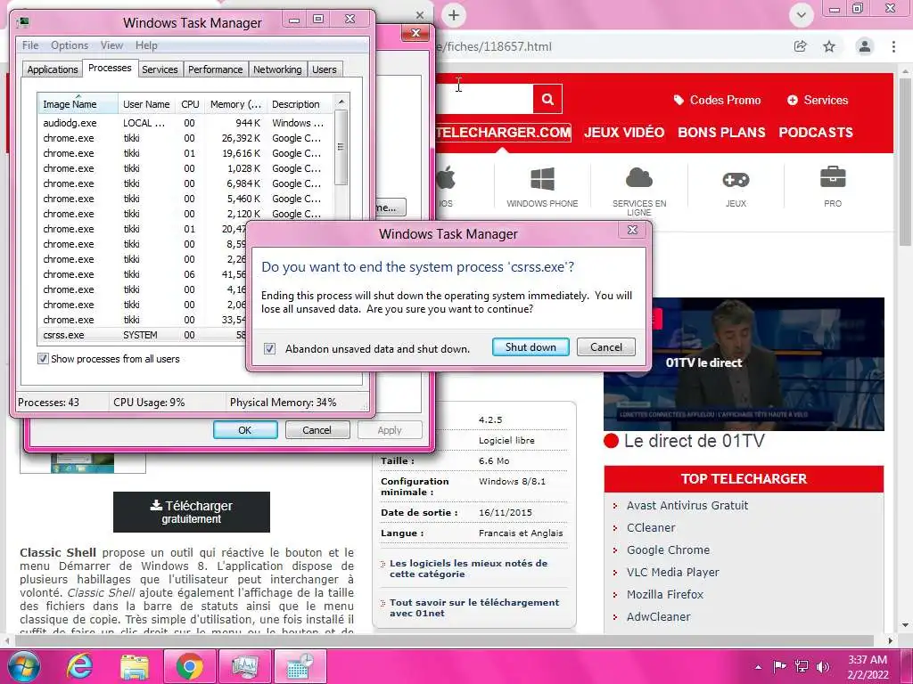Screen dimensions: 913x684
Task: Open the Options menu in Task Manager
Action: tap(70, 45)
